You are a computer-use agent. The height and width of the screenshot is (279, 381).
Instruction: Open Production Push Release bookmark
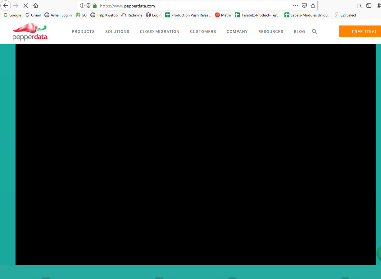click(188, 15)
